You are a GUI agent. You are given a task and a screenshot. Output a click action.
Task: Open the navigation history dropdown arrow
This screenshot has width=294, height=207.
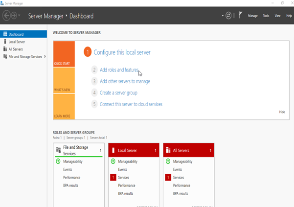pos(19,16)
